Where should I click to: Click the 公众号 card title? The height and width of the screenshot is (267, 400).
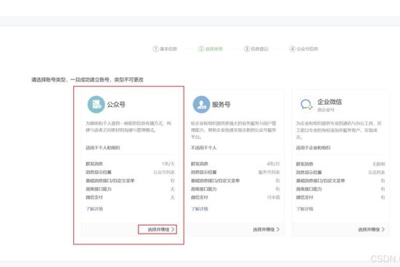point(116,104)
